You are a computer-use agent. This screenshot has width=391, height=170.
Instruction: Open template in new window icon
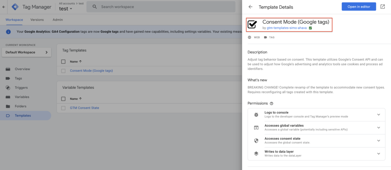pos(383,7)
